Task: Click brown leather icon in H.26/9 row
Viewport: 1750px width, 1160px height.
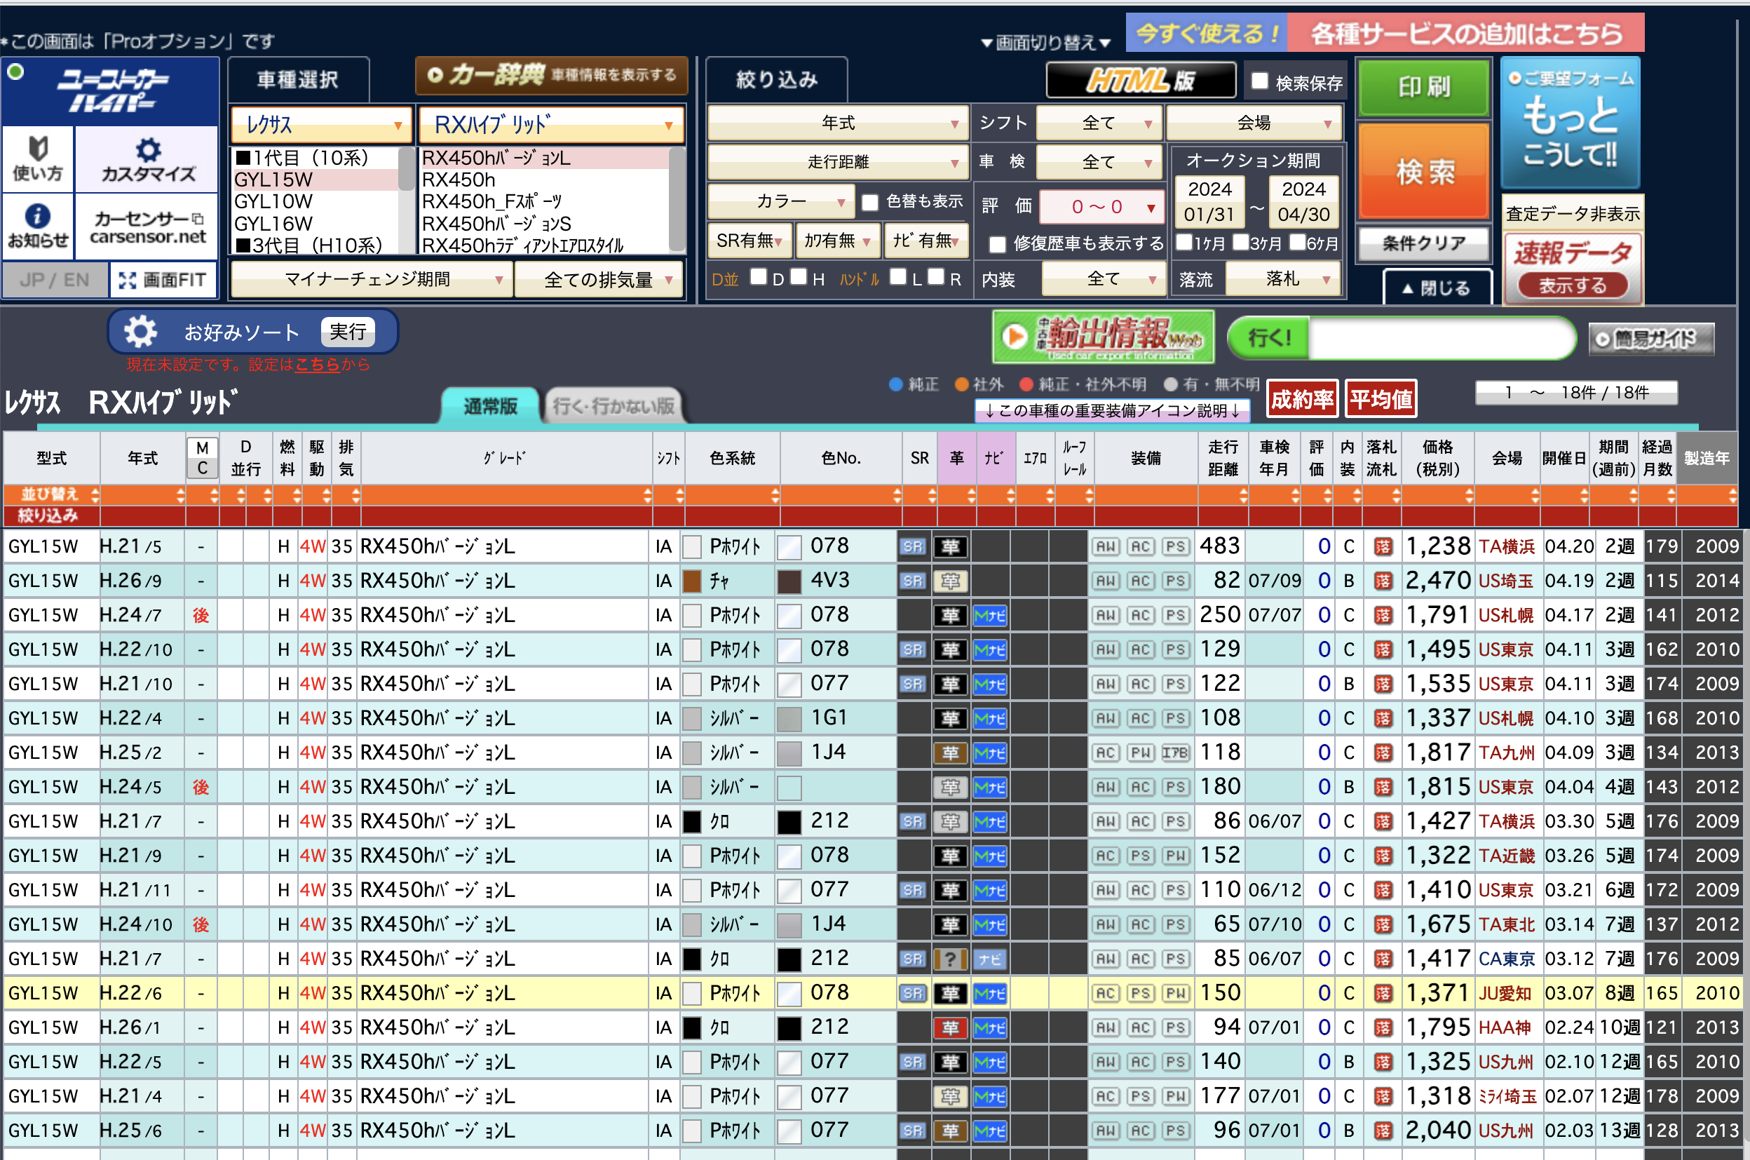Action: point(951,581)
